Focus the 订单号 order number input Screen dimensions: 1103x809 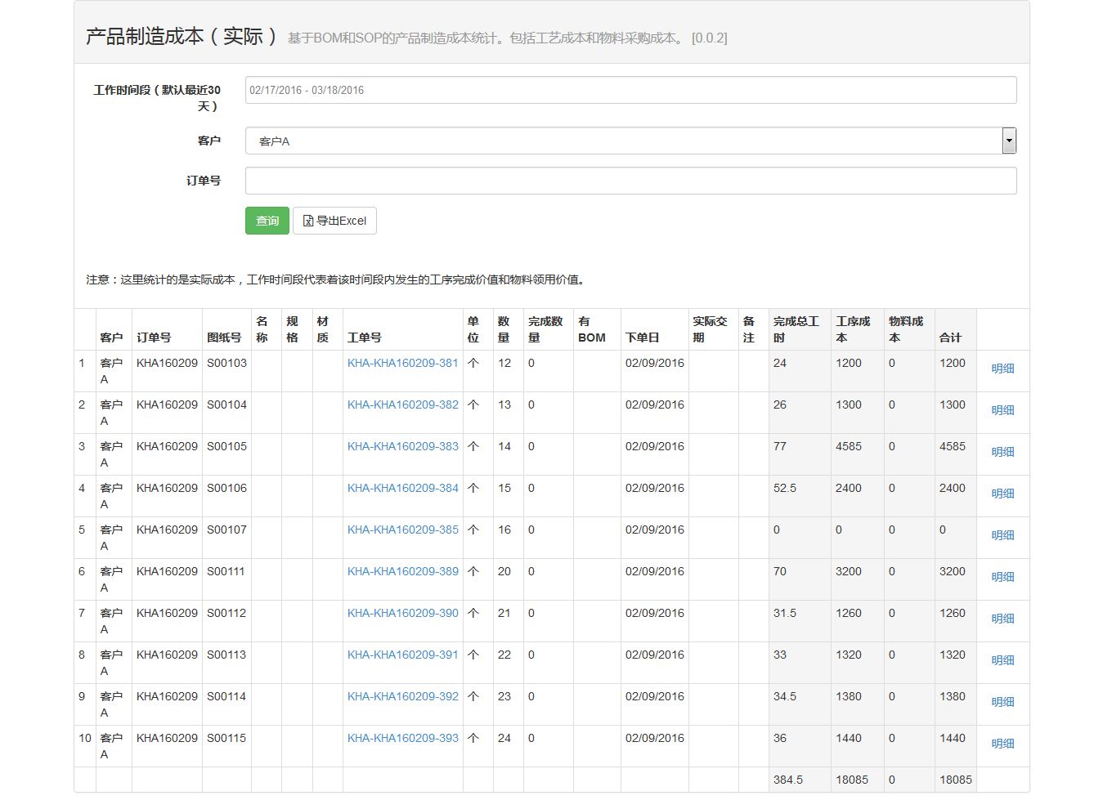tap(630, 181)
